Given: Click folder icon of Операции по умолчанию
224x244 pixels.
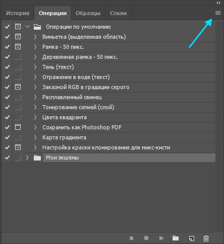Looking at the screenshot, I should (x=37, y=27).
